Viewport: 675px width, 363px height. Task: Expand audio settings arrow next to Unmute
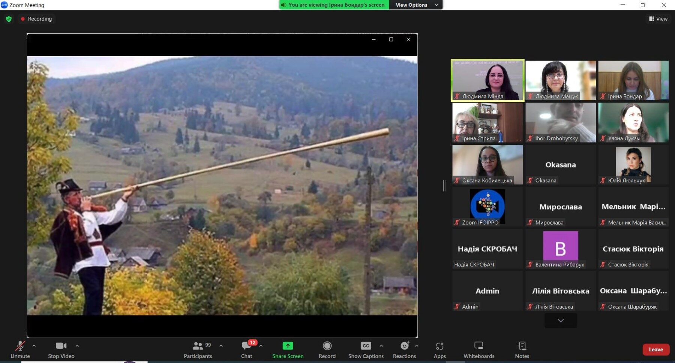(34, 346)
